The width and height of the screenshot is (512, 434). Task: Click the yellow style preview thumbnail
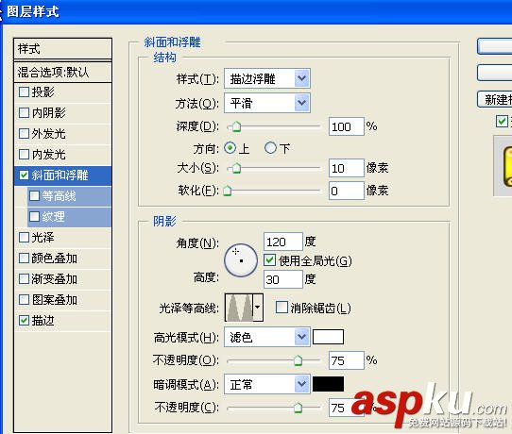506,166
